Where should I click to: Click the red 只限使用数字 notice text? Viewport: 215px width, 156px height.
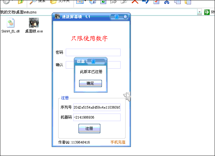pos(89,38)
